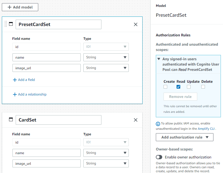223x173 pixels.
Task: Uncheck the Read permission checkbox
Action: coord(178,87)
